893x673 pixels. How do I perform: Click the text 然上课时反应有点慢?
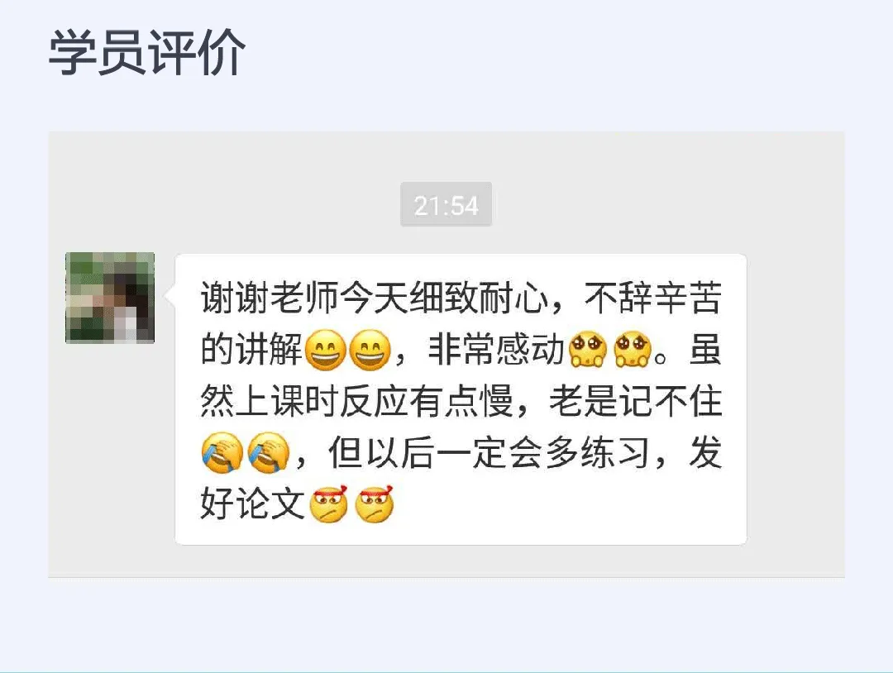[x=357, y=401]
